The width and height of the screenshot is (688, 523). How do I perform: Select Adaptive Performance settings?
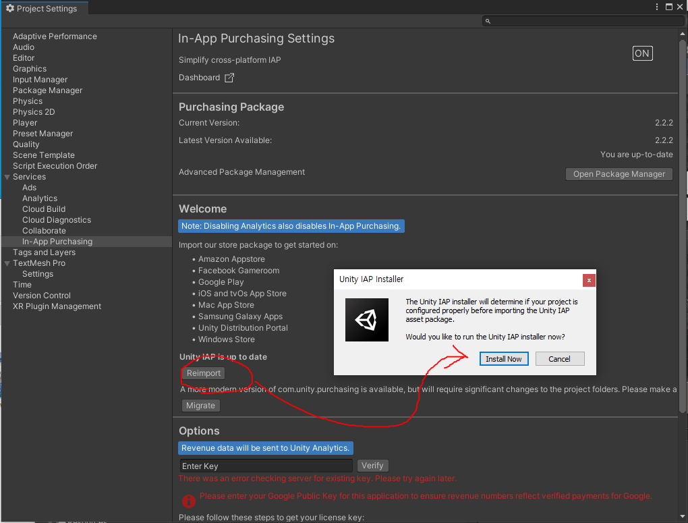click(55, 36)
